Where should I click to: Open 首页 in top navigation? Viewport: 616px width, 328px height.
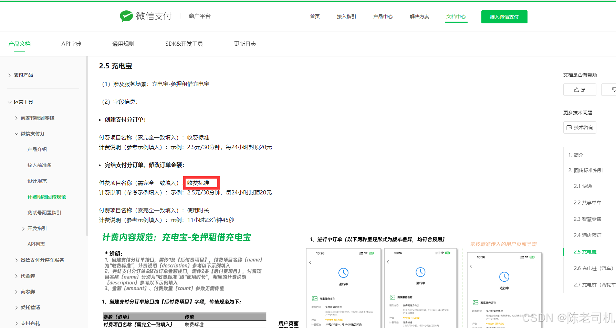coord(315,16)
